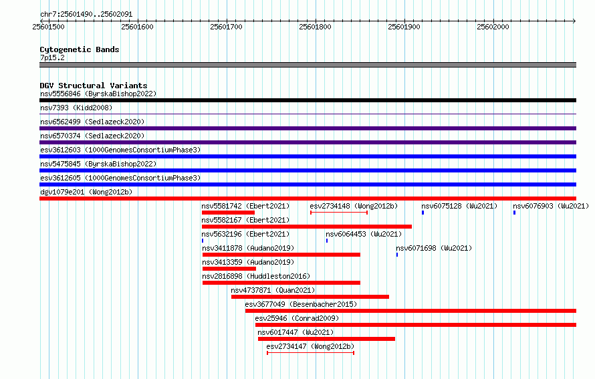
Task: Select the gray 7p15.2 cytogenetic band bar
Action: (x=308, y=65)
